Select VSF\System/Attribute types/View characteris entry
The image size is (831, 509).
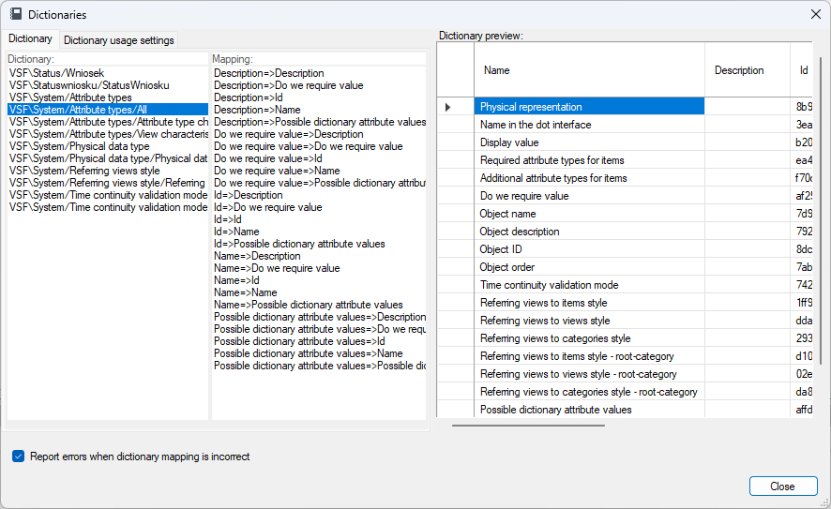(x=108, y=134)
